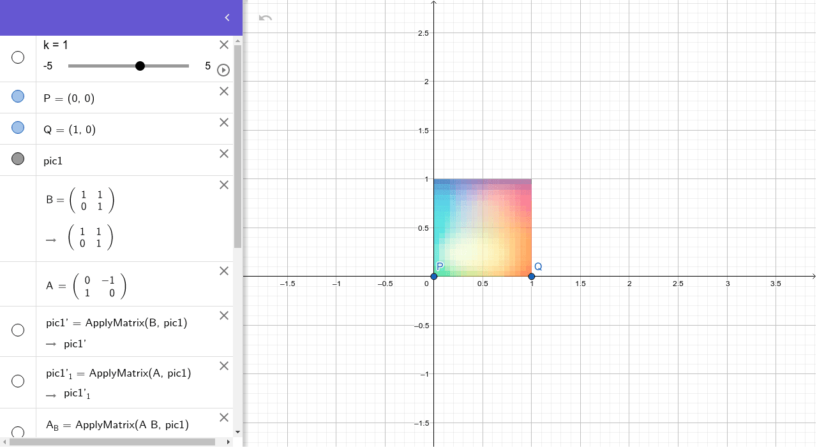Delete point Q using its X icon

tap(223, 122)
